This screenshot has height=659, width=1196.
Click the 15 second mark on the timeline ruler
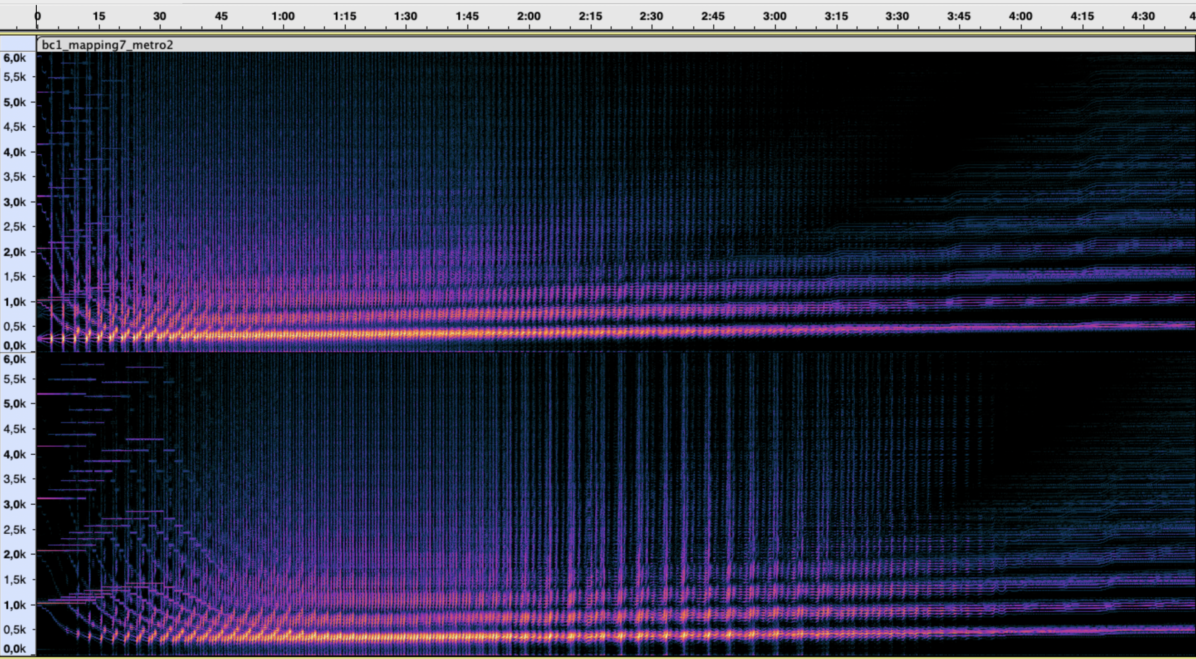tap(99, 16)
